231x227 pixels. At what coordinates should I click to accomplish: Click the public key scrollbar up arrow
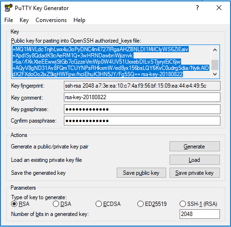(215, 50)
